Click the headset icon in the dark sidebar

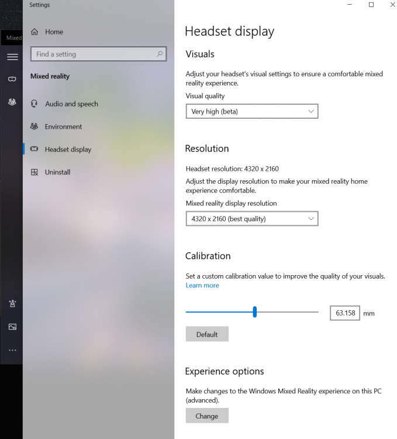pos(12,79)
